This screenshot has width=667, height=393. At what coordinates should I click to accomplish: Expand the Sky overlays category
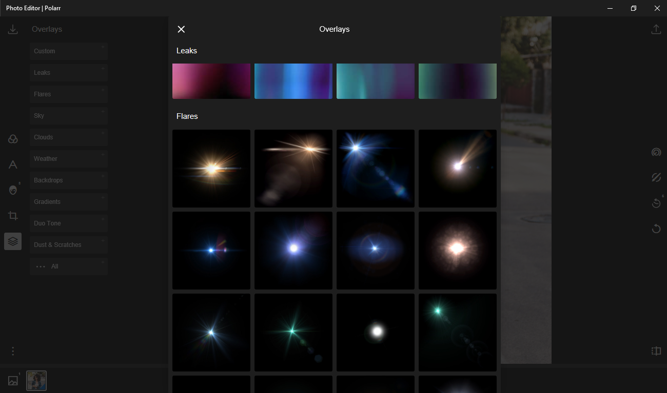pyautogui.click(x=68, y=115)
